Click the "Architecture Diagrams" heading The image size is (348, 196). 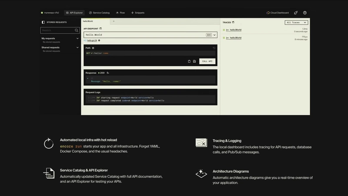click(x=231, y=171)
